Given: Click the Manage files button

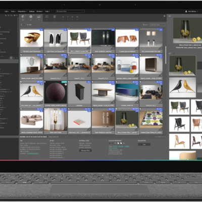Looking at the screenshot, I should [85, 150].
